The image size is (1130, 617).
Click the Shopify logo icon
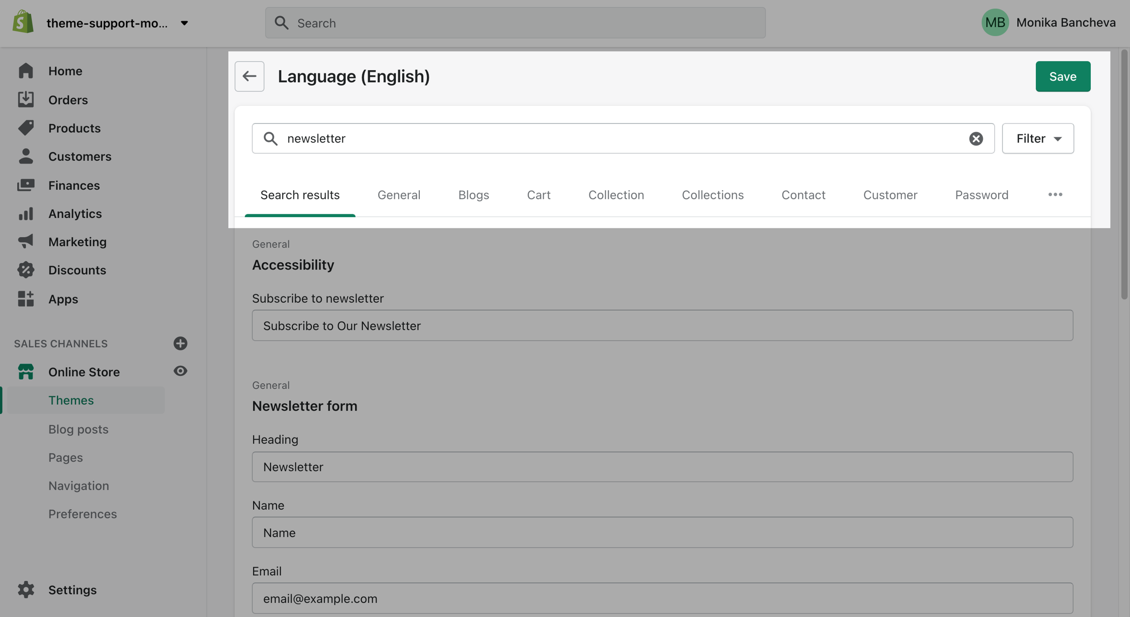23,23
